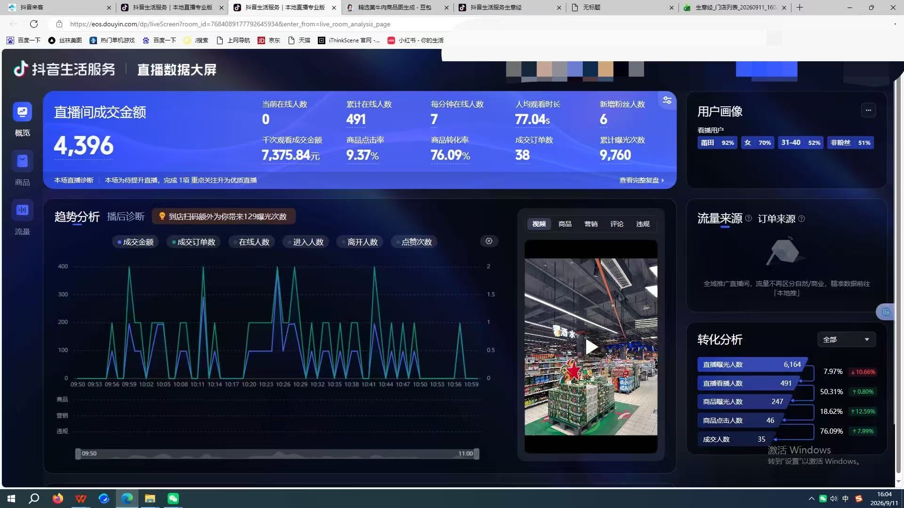Play the live replay video
The image size is (904, 508).
[591, 347]
